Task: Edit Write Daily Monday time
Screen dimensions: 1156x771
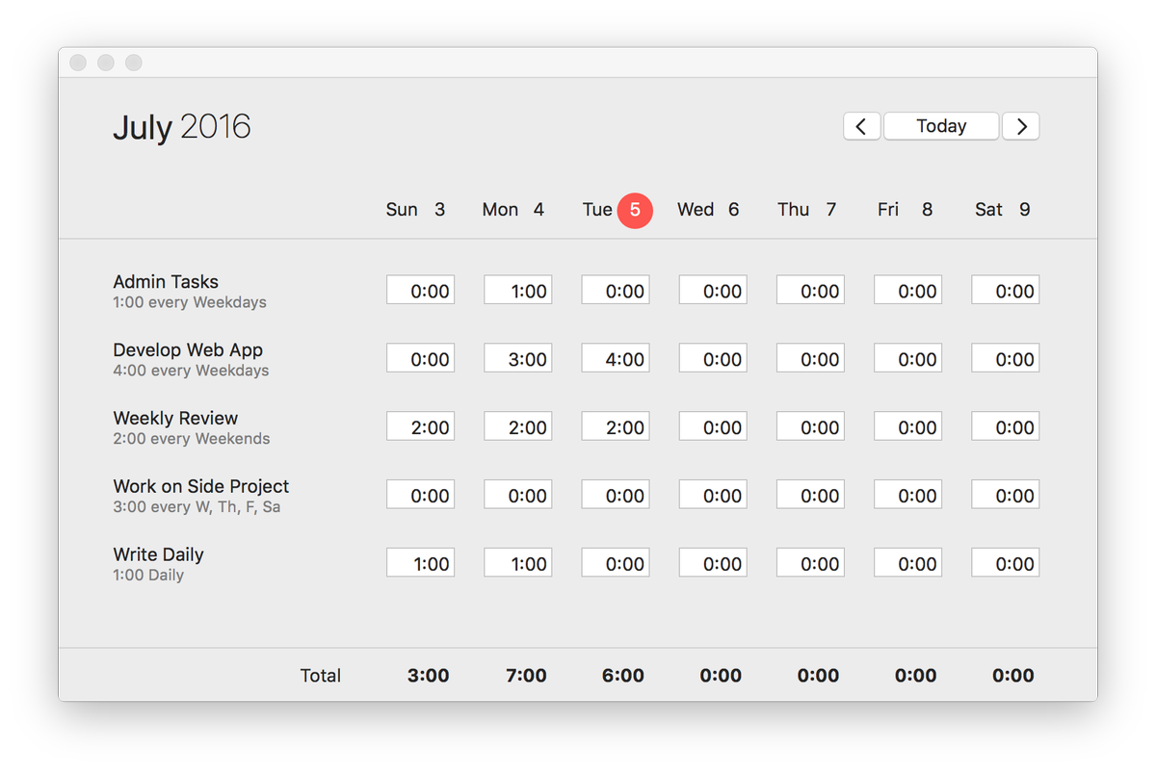Action: click(x=518, y=564)
